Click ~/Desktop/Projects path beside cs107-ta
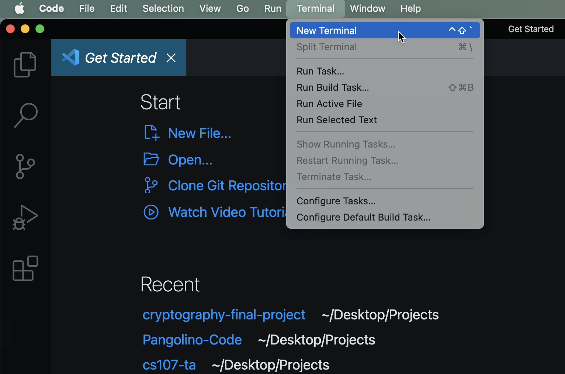The height and width of the screenshot is (374, 565). pos(270,365)
